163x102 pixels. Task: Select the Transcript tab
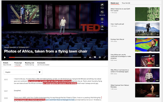18,64
